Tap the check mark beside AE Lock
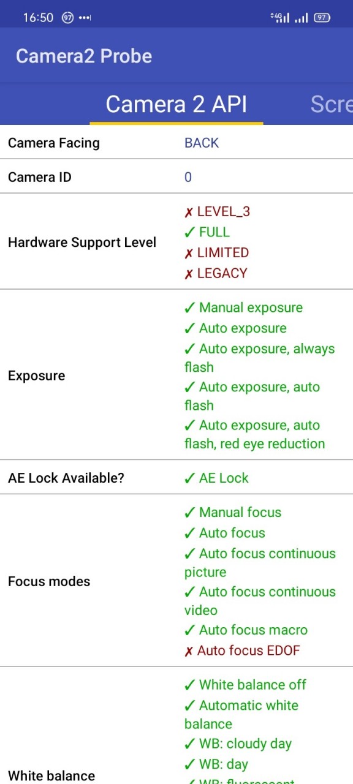This screenshot has width=353, height=784. pyautogui.click(x=189, y=478)
